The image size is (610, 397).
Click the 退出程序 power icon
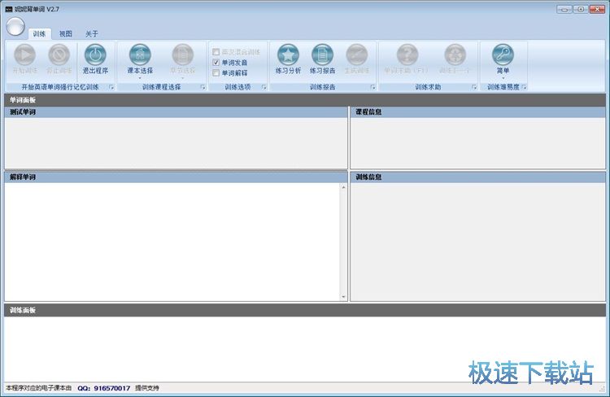(x=95, y=55)
